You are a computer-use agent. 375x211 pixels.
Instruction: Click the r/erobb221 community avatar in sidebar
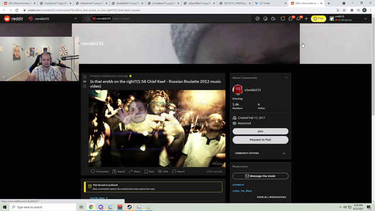point(237,90)
